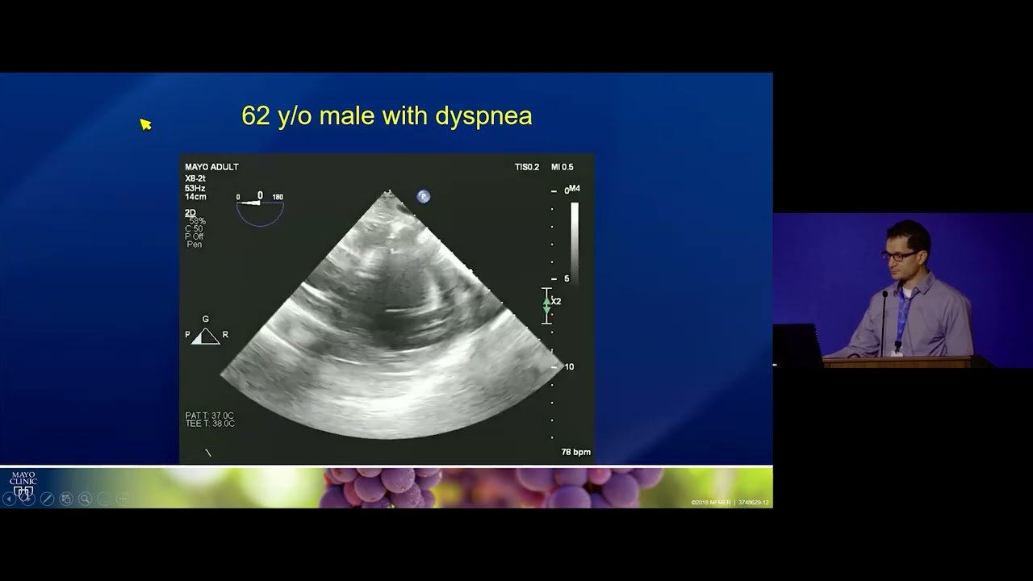
Task: Click the '78 bpm' heart rate readout
Action: 576,452
